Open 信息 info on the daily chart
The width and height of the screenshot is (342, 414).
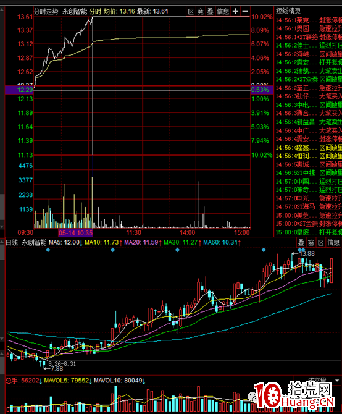click(333, 243)
